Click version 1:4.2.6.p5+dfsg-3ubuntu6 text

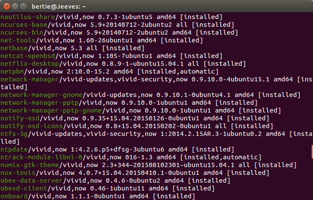point(117,149)
